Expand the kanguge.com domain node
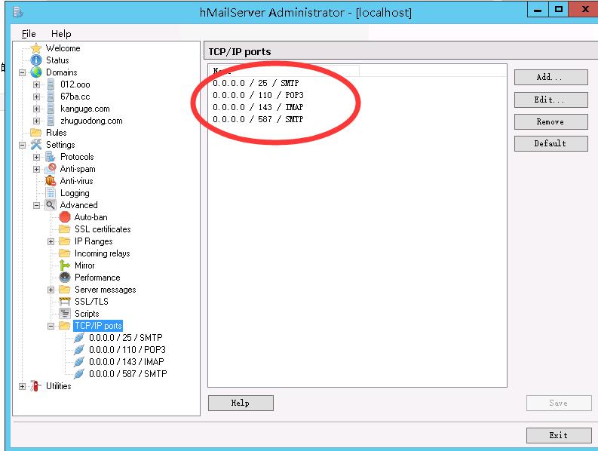The height and width of the screenshot is (451, 598). [x=36, y=109]
